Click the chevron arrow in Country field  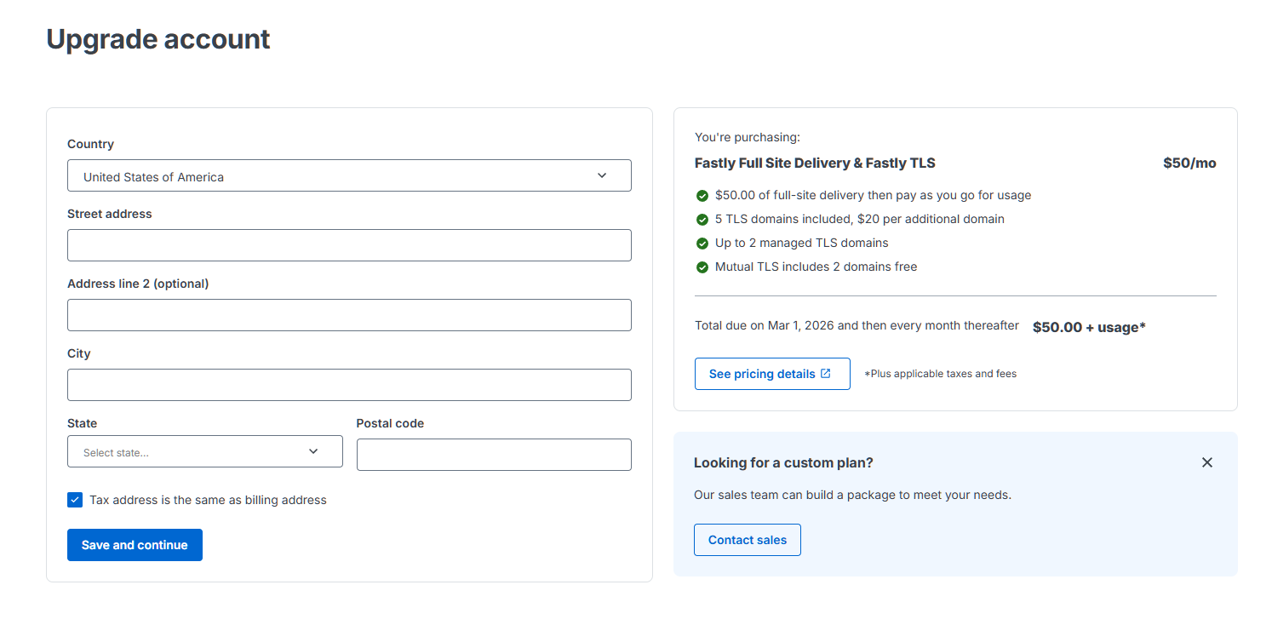(602, 175)
